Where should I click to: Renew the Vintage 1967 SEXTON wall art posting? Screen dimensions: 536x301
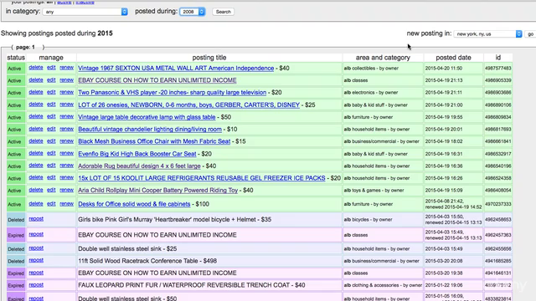pos(67,68)
